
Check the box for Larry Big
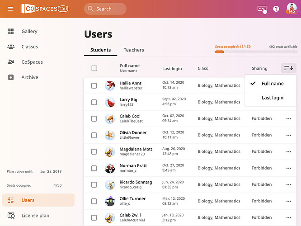click(94, 102)
